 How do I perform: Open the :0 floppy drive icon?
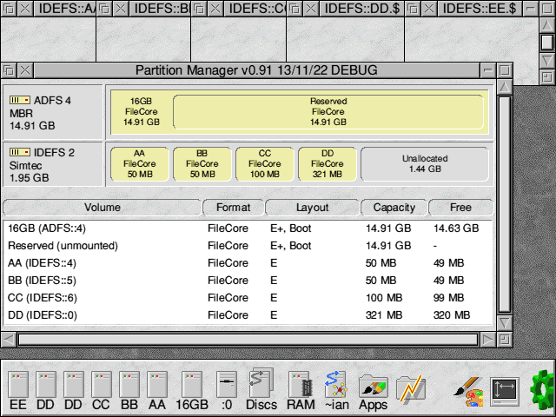click(227, 390)
